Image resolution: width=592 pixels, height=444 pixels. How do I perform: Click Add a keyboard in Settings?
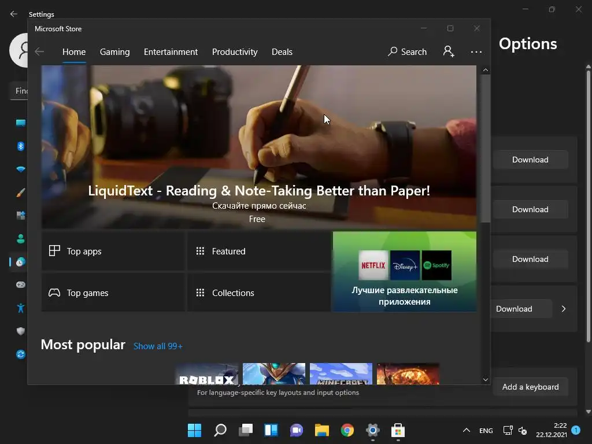530,387
